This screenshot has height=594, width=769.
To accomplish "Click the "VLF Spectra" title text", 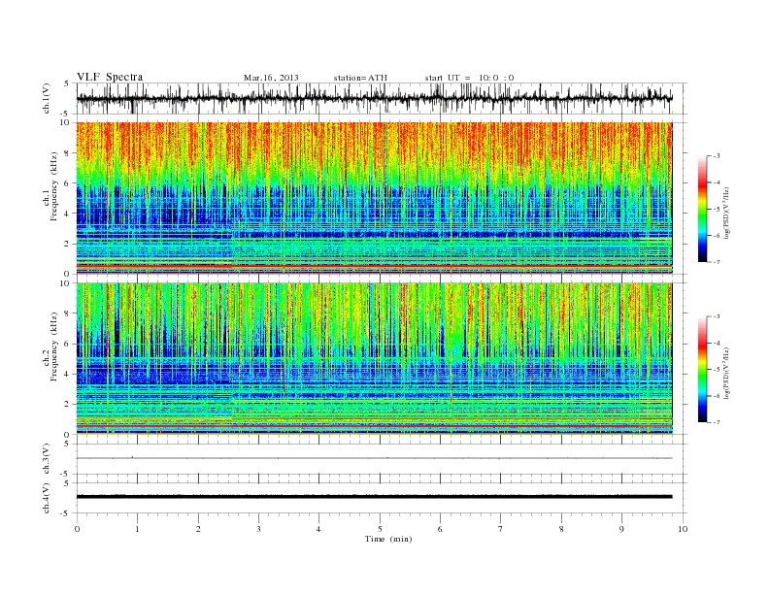I will (110, 77).
